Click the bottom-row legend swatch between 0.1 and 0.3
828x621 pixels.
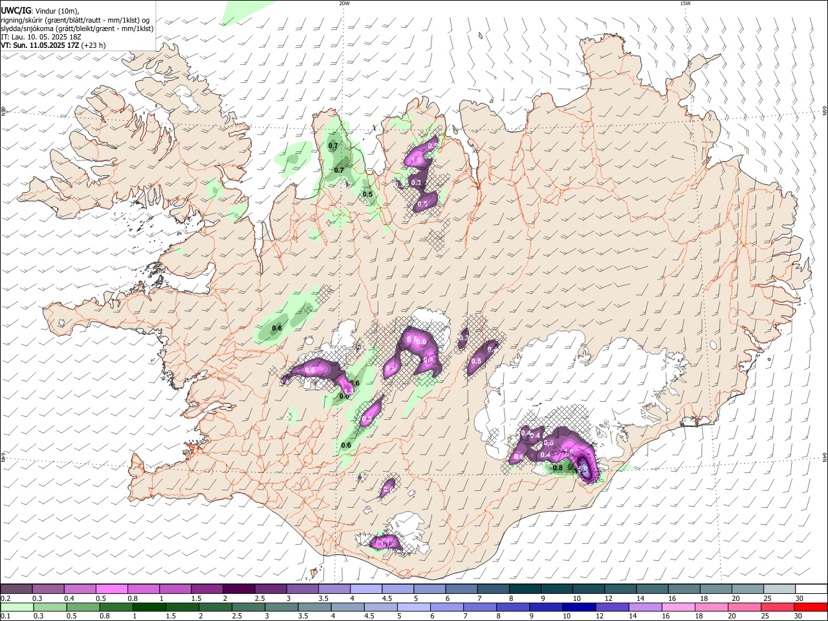16,607
